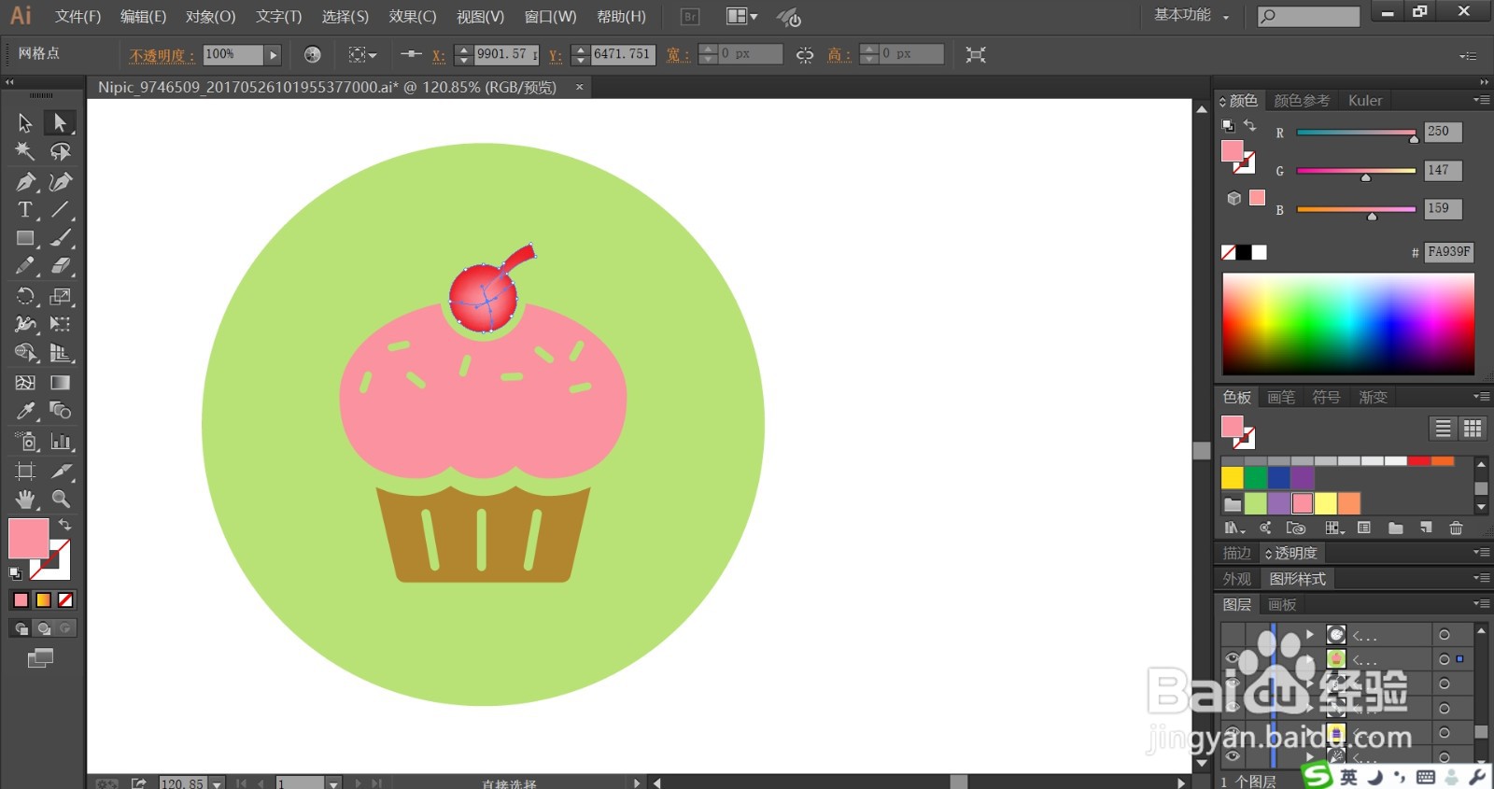1494x789 pixels.
Task: Select the Eraser tool
Action: (60, 266)
